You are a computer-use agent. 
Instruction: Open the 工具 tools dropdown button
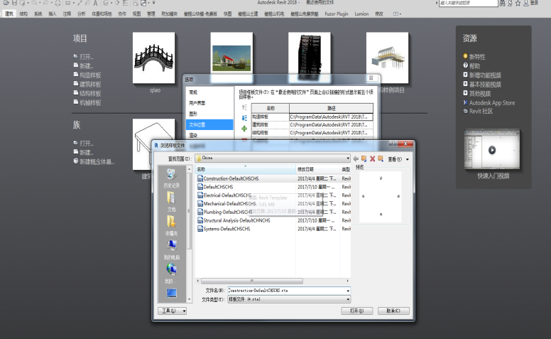pyautogui.click(x=172, y=311)
